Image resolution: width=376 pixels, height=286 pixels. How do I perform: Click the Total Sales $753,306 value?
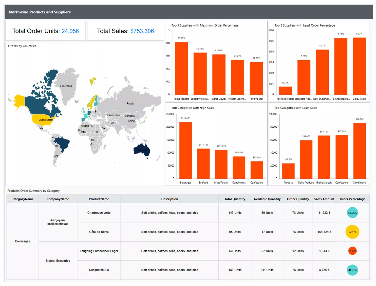(142, 31)
